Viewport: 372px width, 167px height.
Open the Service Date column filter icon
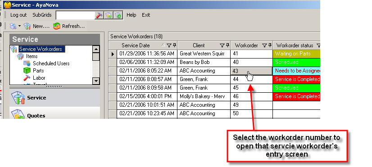coord(169,45)
